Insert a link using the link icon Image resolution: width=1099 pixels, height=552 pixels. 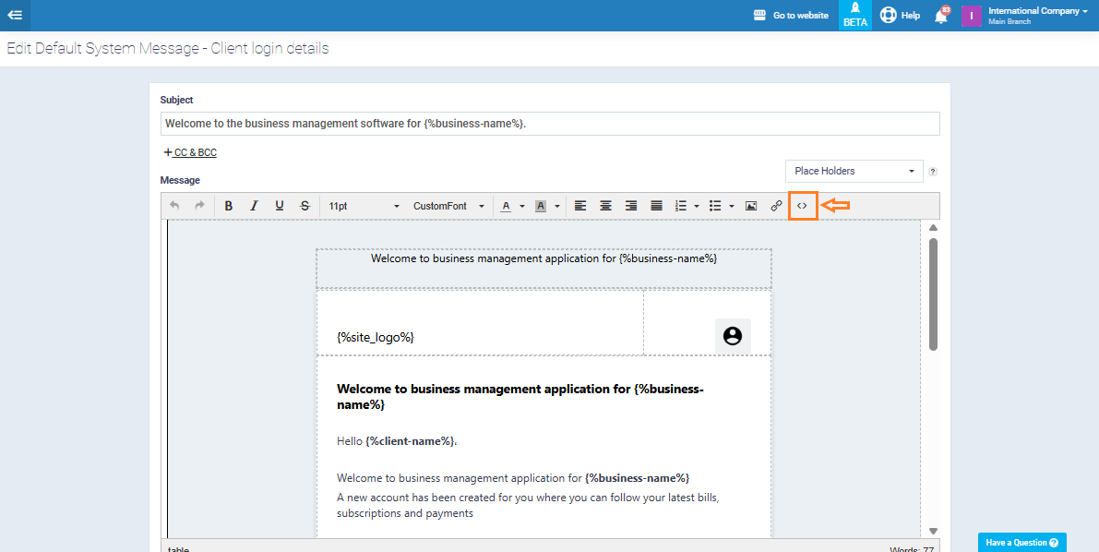pyautogui.click(x=776, y=206)
